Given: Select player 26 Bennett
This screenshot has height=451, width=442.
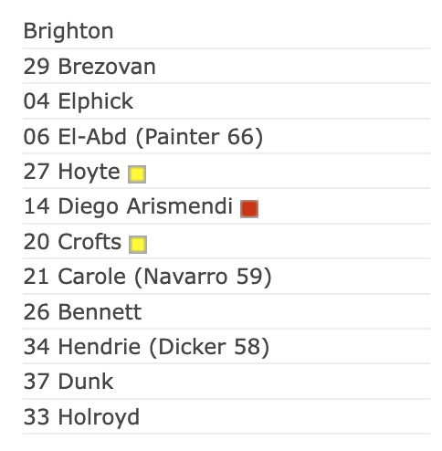Looking at the screenshot, I should [x=82, y=312].
